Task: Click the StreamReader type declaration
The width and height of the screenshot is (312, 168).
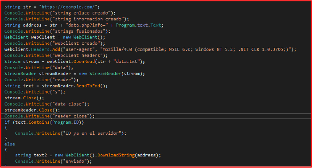Action: [20, 74]
